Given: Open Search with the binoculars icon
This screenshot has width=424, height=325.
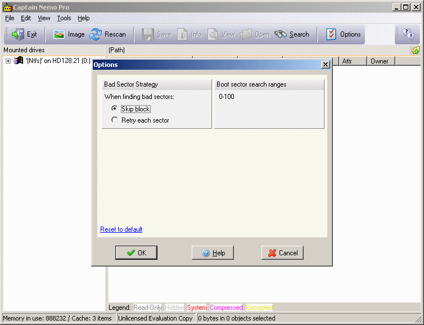Looking at the screenshot, I should 281,34.
